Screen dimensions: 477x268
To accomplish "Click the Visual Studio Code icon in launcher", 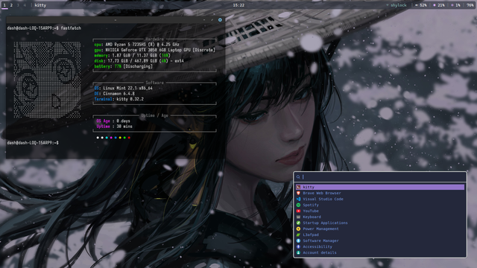I will click(x=298, y=199).
